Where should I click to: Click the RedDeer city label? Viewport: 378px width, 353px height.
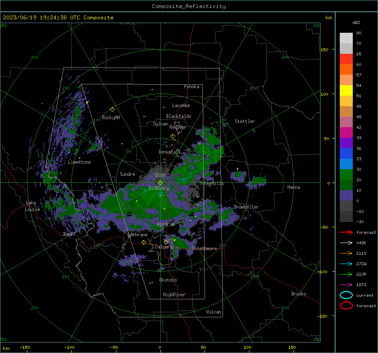click(x=178, y=127)
